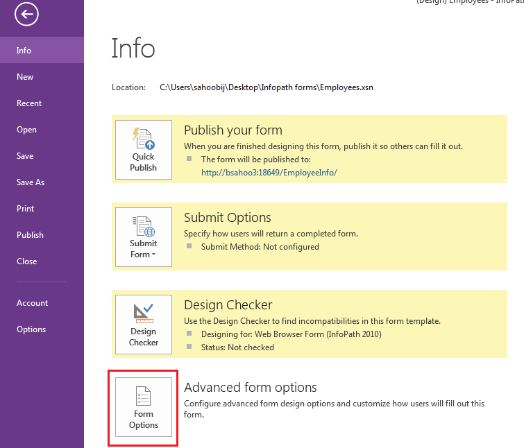Image resolution: width=524 pixels, height=448 pixels.
Task: Click 'Submit Method: Not configured' text
Action: (260, 247)
